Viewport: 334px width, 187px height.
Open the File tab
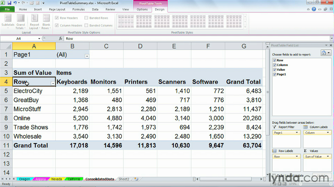7,9
